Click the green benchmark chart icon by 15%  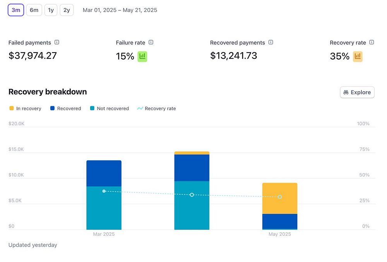pyautogui.click(x=142, y=56)
